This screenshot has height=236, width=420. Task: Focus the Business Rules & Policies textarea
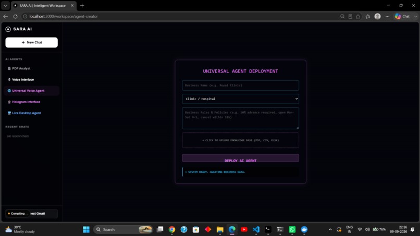point(240,118)
